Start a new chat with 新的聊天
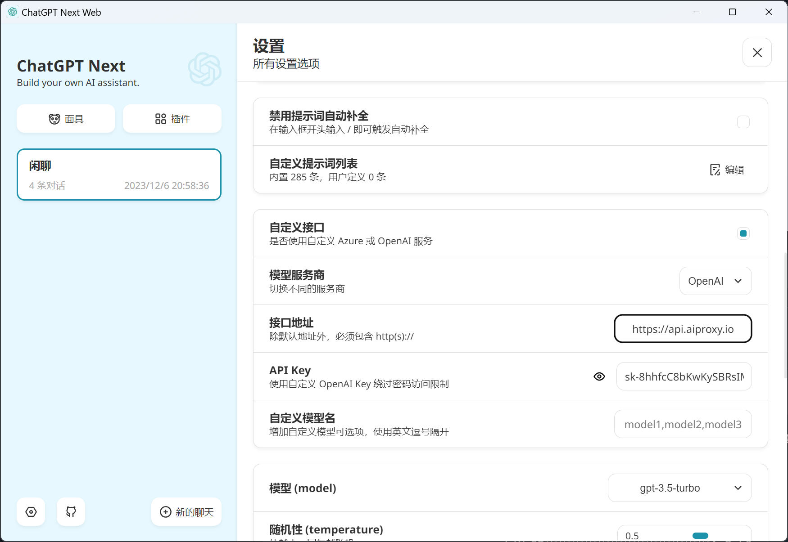Image resolution: width=788 pixels, height=542 pixels. click(186, 512)
